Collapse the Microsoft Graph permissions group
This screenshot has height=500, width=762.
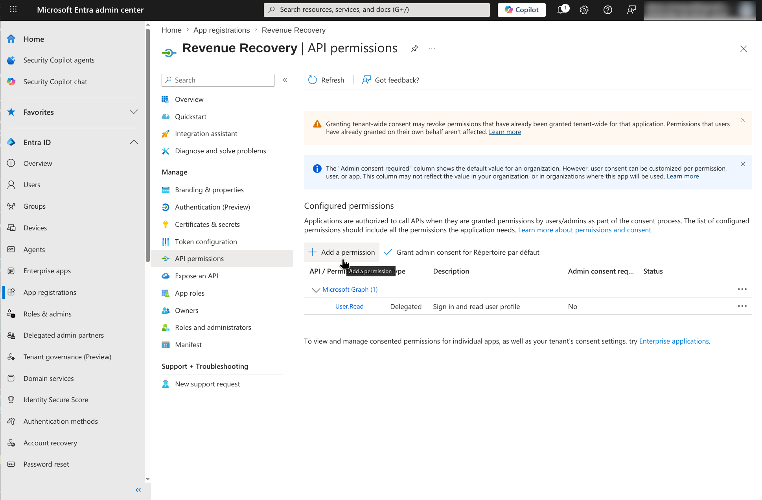pyautogui.click(x=316, y=290)
